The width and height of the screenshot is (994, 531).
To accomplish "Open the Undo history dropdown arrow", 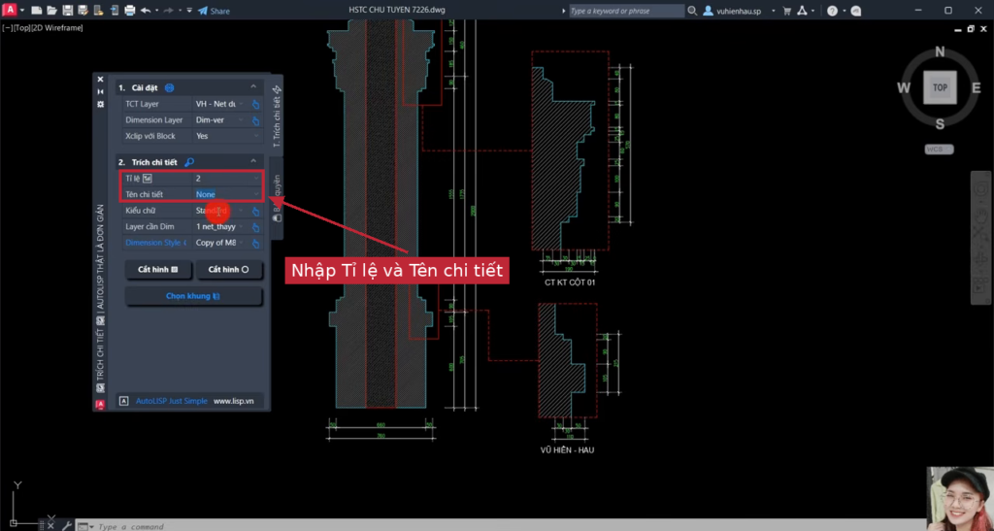I will [156, 11].
